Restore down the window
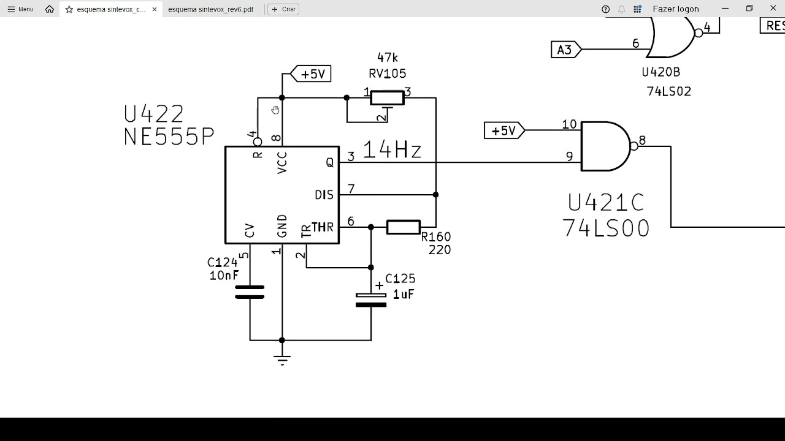The image size is (785, 441). [749, 9]
